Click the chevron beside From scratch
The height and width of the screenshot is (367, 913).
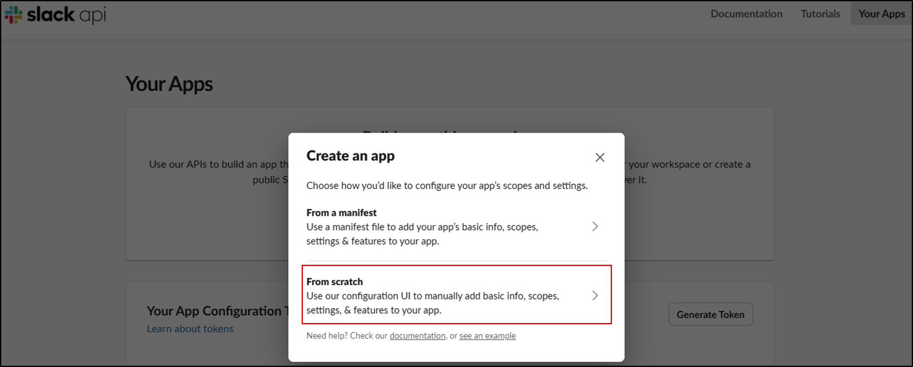click(595, 296)
